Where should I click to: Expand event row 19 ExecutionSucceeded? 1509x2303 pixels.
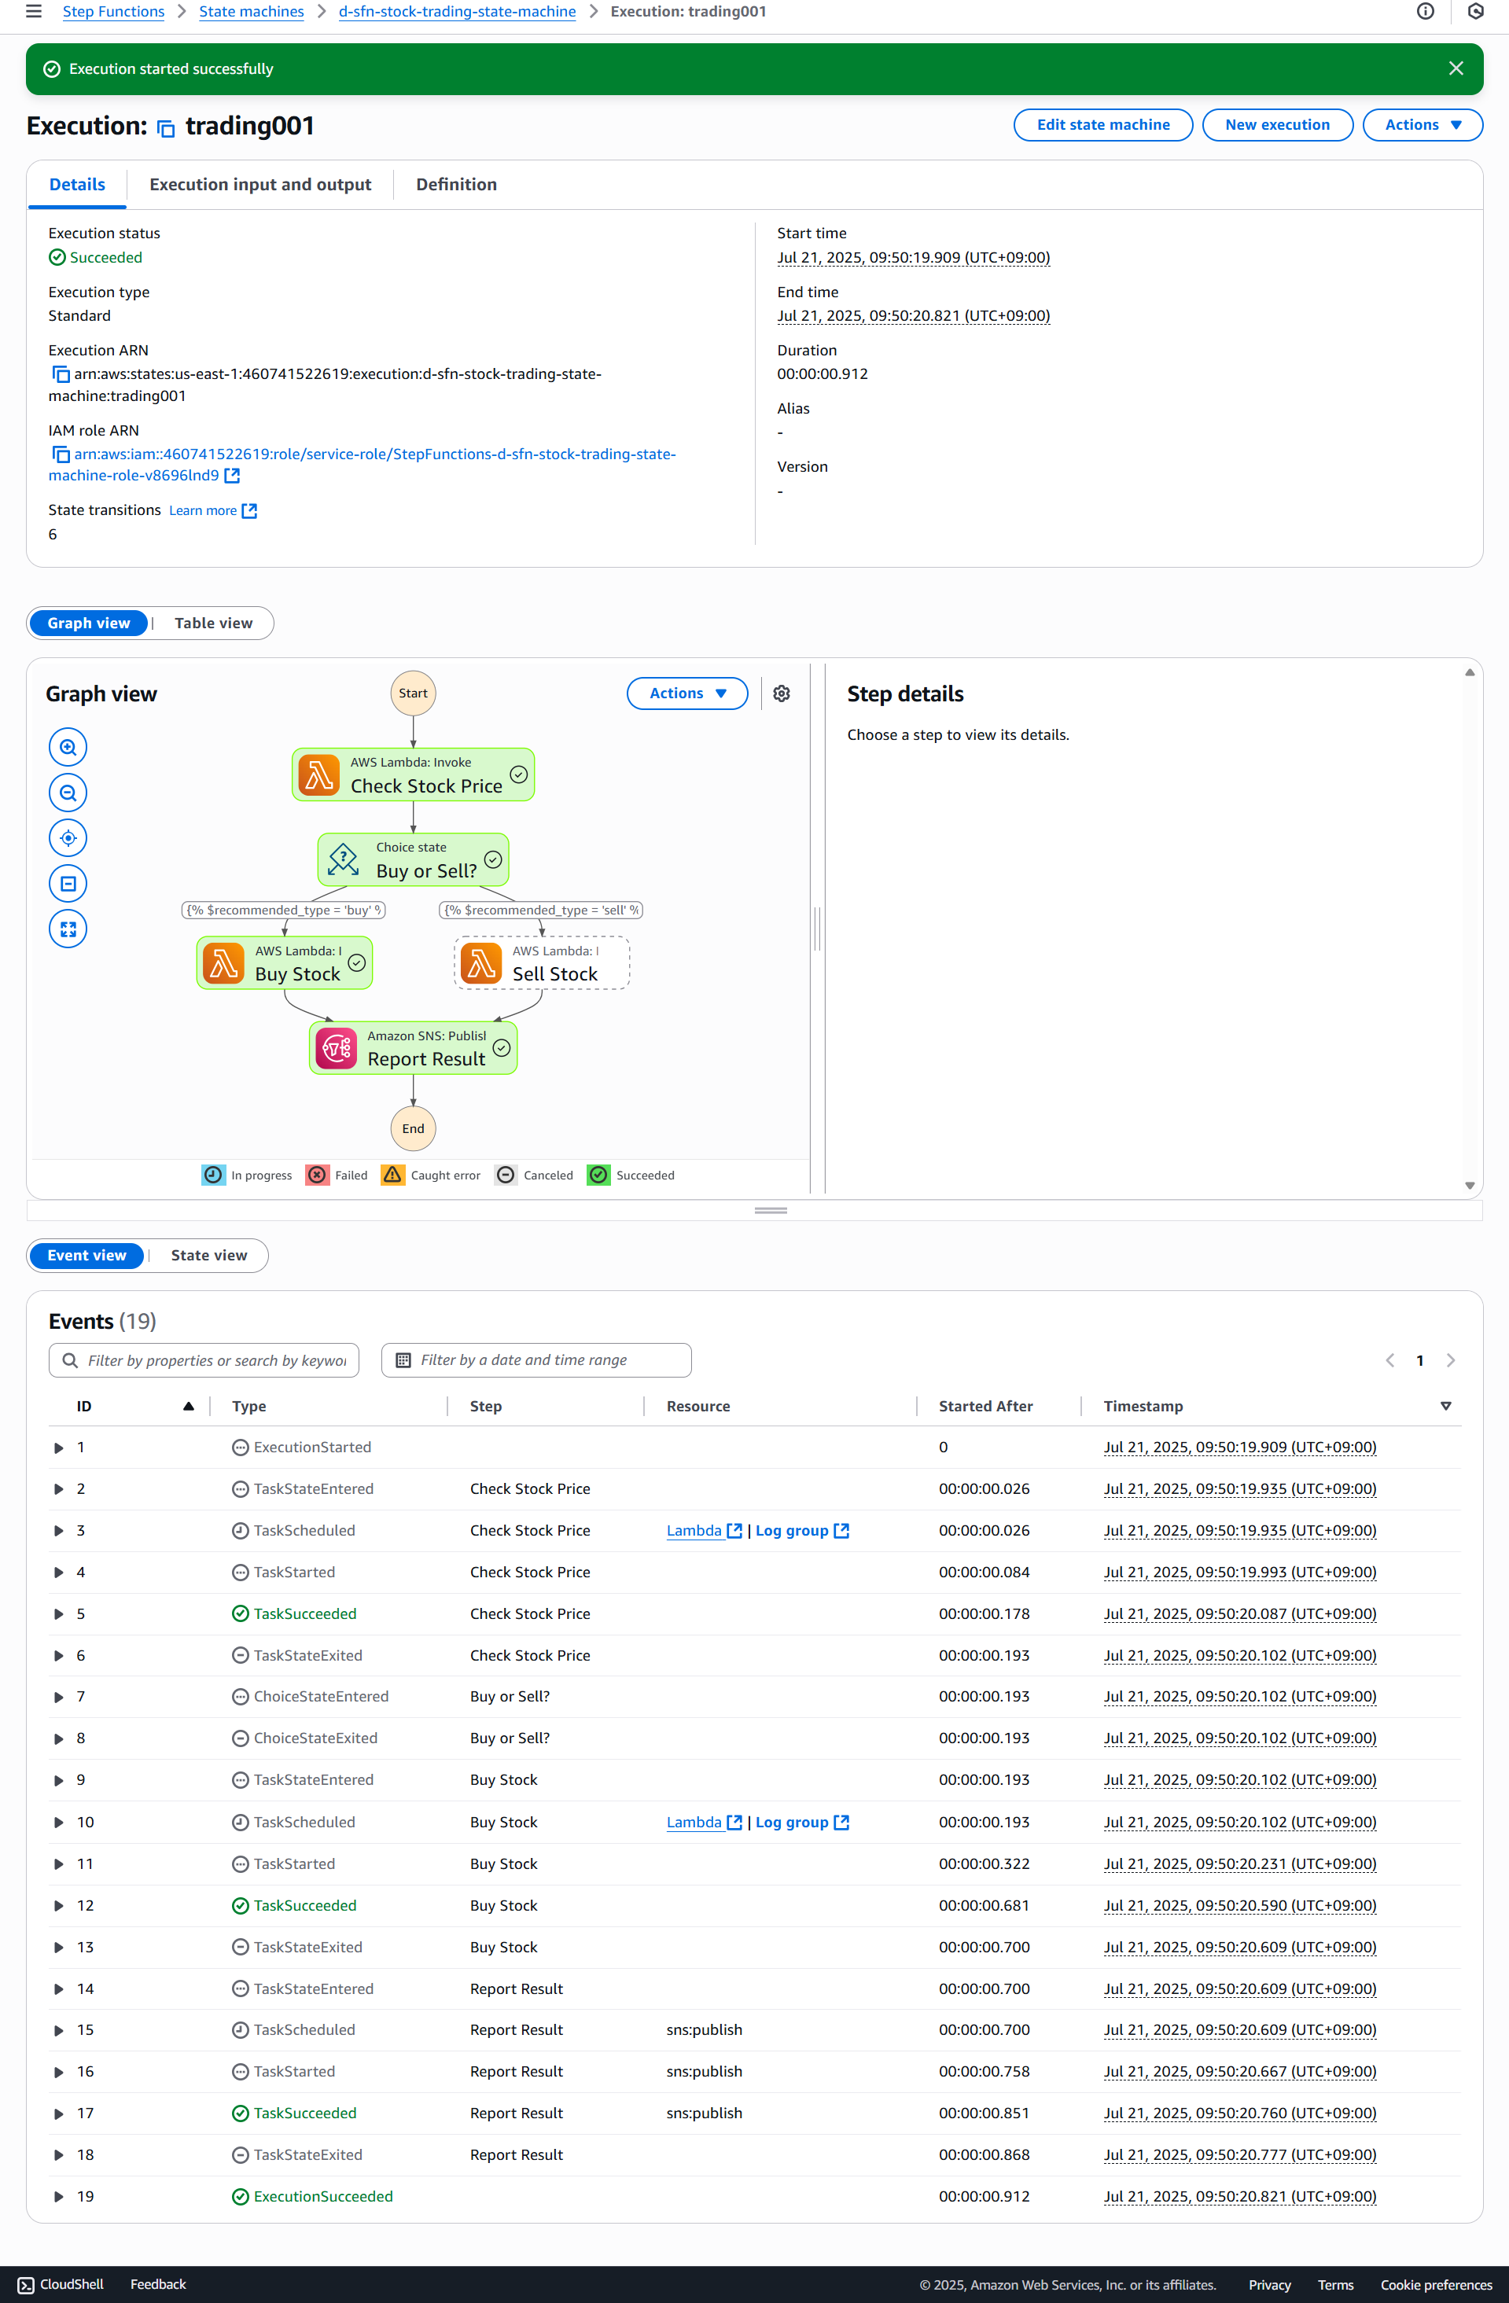click(59, 2197)
